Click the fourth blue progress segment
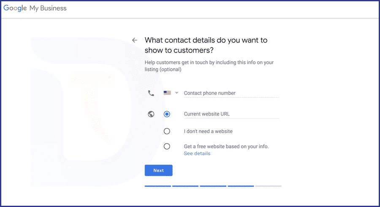 [x=241, y=186]
